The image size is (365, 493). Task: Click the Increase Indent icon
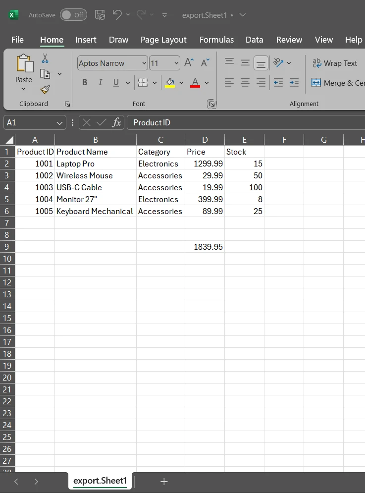click(294, 83)
